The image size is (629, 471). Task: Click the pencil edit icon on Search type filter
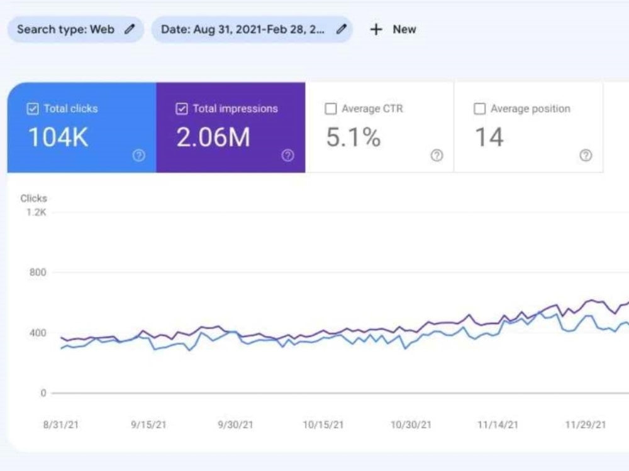(131, 29)
